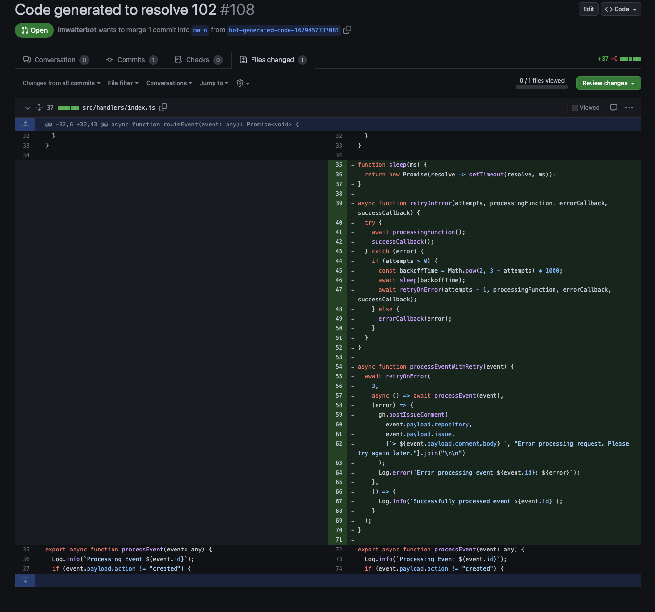655x612 pixels.
Task: Click 'await processingFunction();' code line
Action: pyautogui.click(x=418, y=232)
